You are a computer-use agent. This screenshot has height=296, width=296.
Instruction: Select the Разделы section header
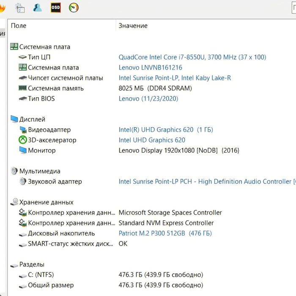tap(32, 264)
